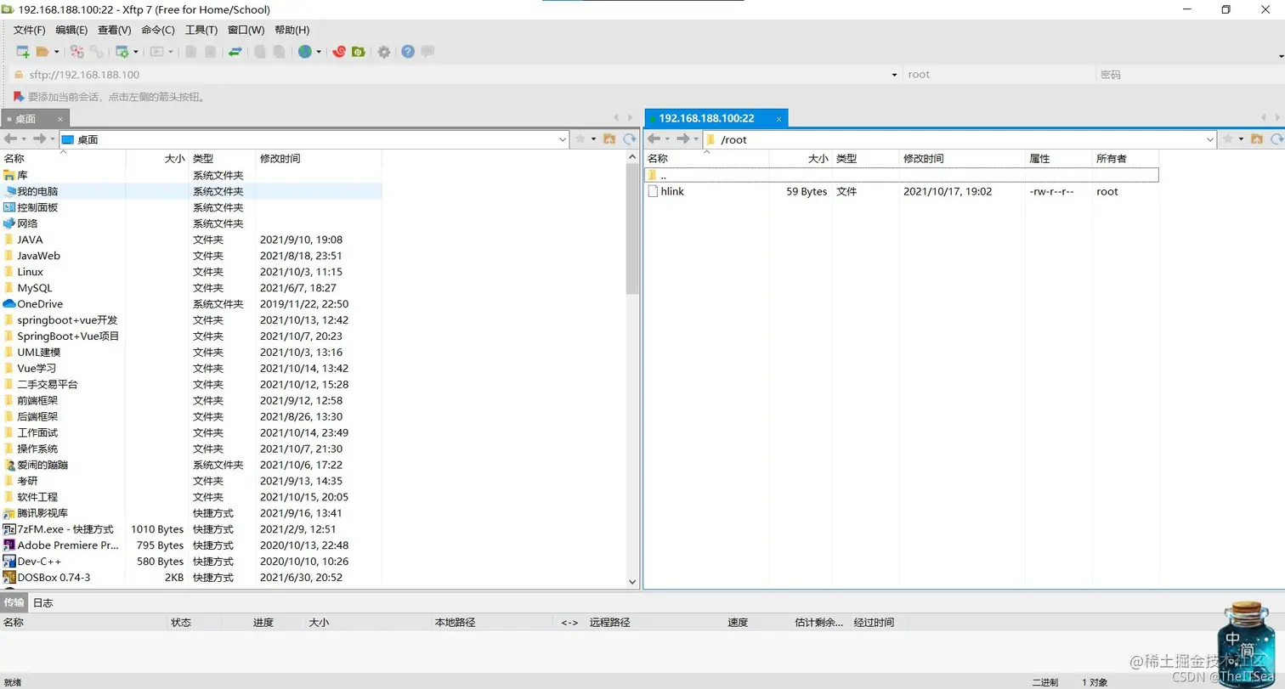Open the 窗口(W) menu

[x=246, y=30]
